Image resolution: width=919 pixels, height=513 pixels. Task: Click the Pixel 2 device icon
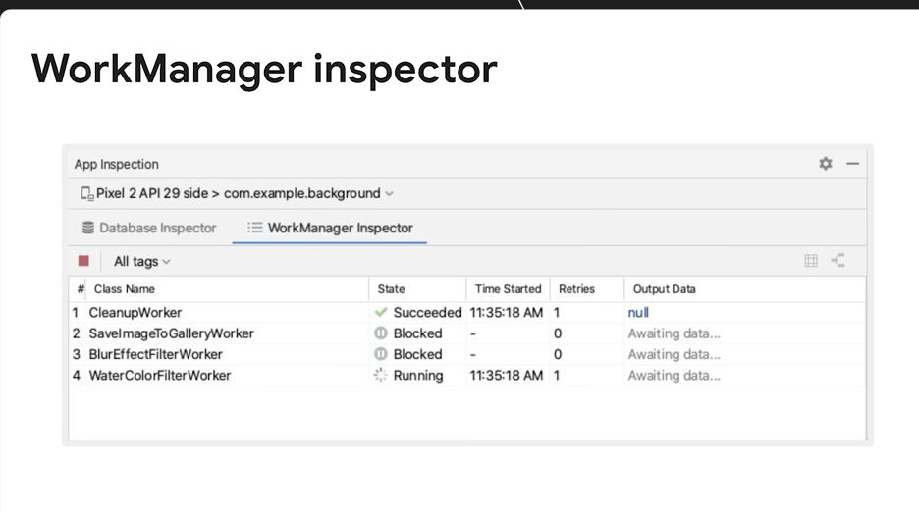coord(86,193)
